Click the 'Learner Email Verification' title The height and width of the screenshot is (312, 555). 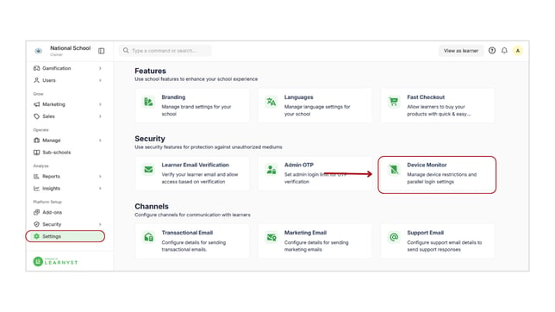[x=195, y=165]
